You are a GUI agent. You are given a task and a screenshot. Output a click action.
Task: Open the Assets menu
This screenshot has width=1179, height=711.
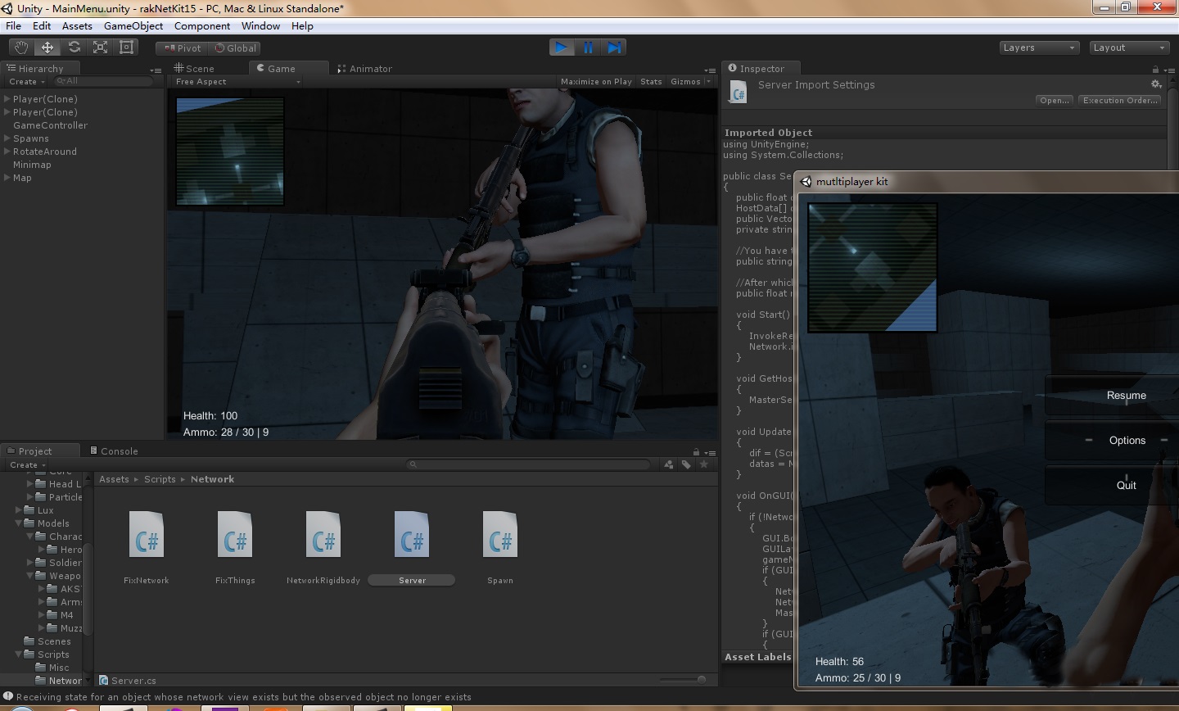[77, 25]
